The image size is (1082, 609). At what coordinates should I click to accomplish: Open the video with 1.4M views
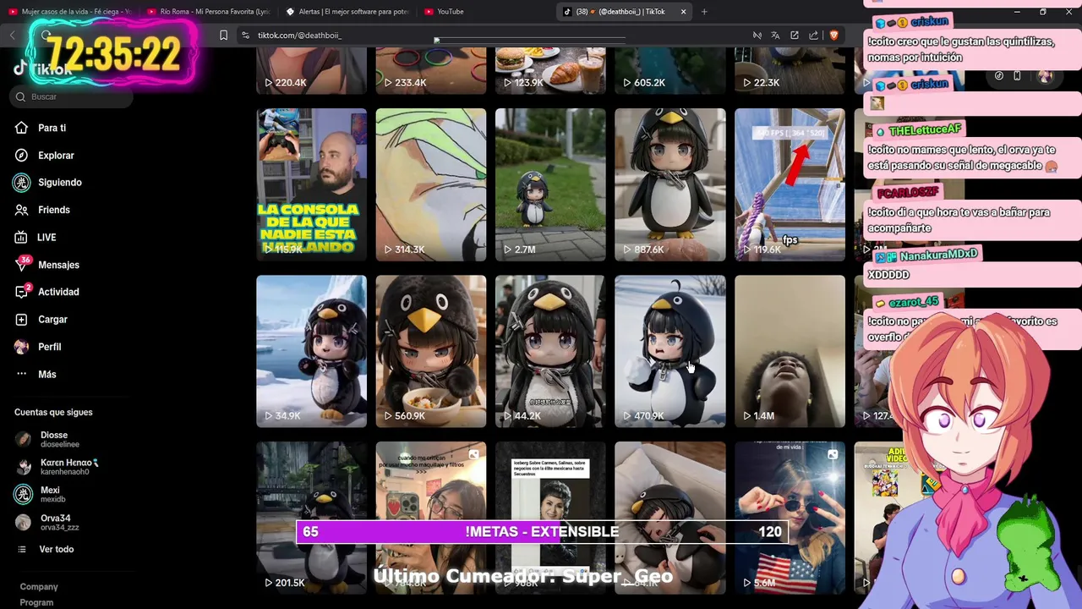pyautogui.click(x=790, y=351)
